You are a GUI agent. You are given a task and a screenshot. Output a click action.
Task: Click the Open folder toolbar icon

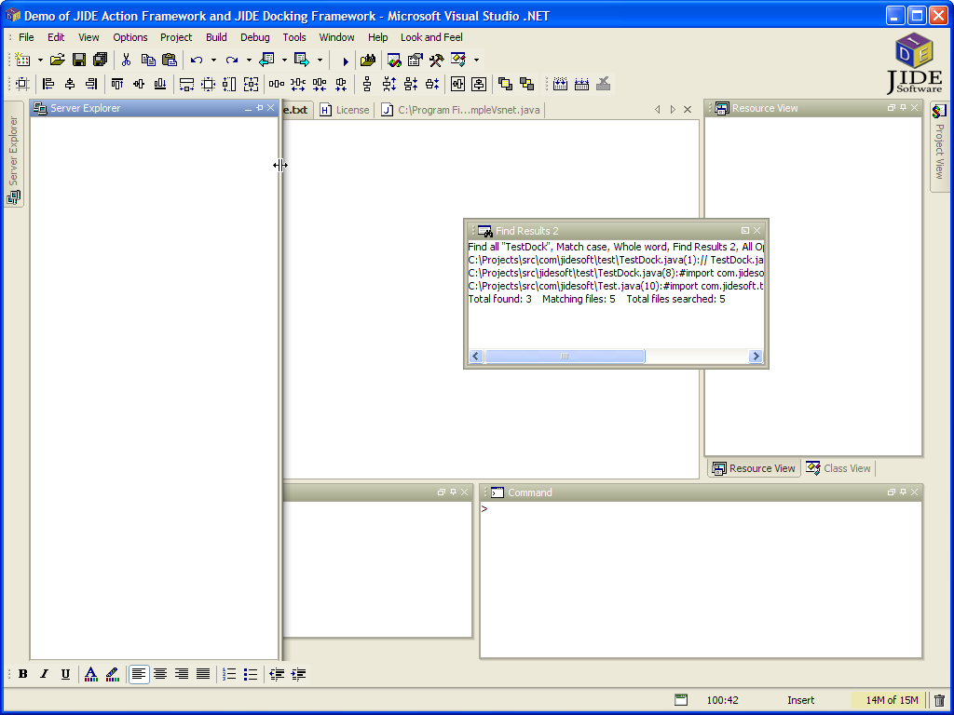pyautogui.click(x=57, y=60)
